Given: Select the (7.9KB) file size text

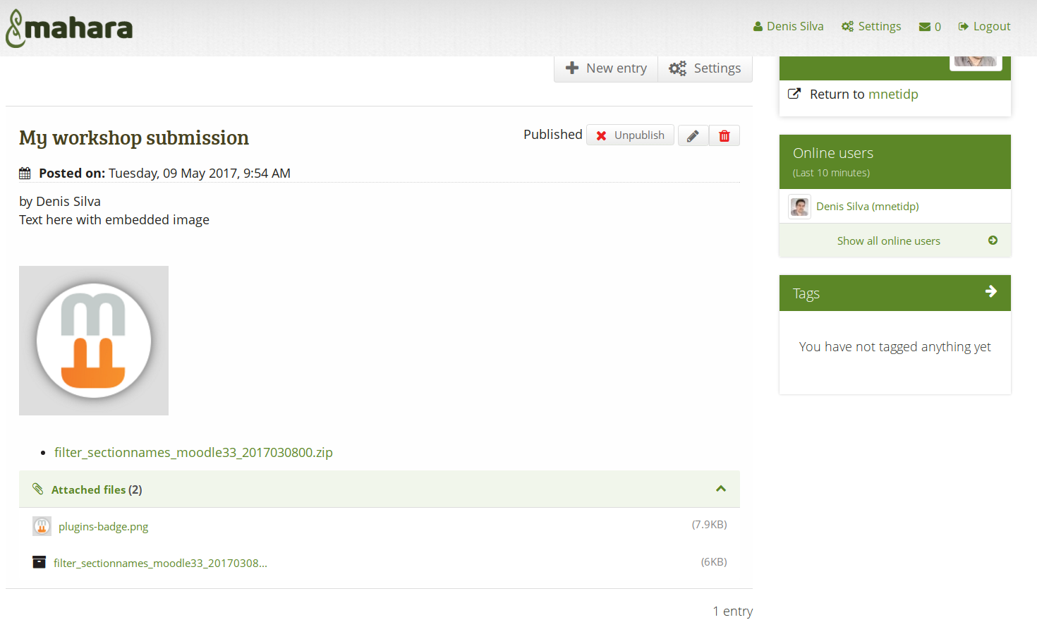Looking at the screenshot, I should (x=709, y=525).
